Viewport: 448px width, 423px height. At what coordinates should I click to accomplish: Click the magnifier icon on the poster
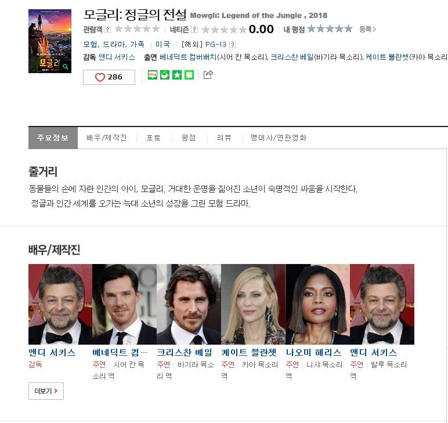pos(66,67)
